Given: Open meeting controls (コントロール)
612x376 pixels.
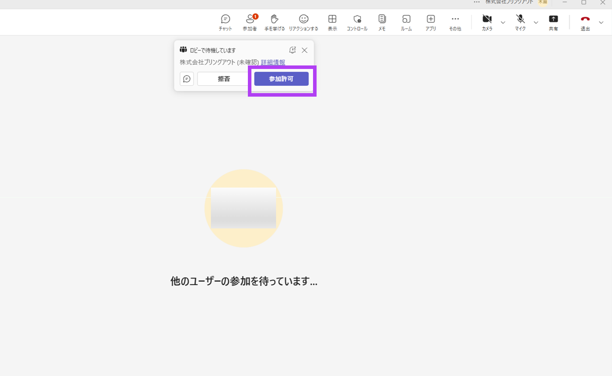Looking at the screenshot, I should click(357, 23).
